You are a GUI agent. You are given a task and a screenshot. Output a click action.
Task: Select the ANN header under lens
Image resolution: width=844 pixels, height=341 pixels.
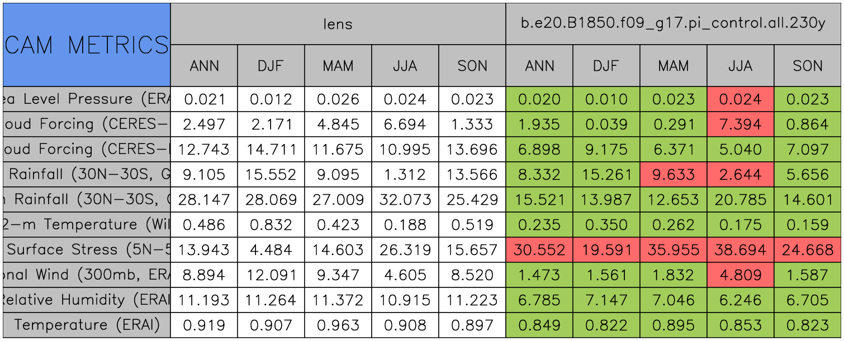point(204,66)
